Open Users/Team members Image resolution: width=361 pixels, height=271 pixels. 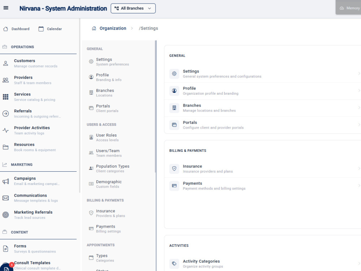tap(119, 153)
